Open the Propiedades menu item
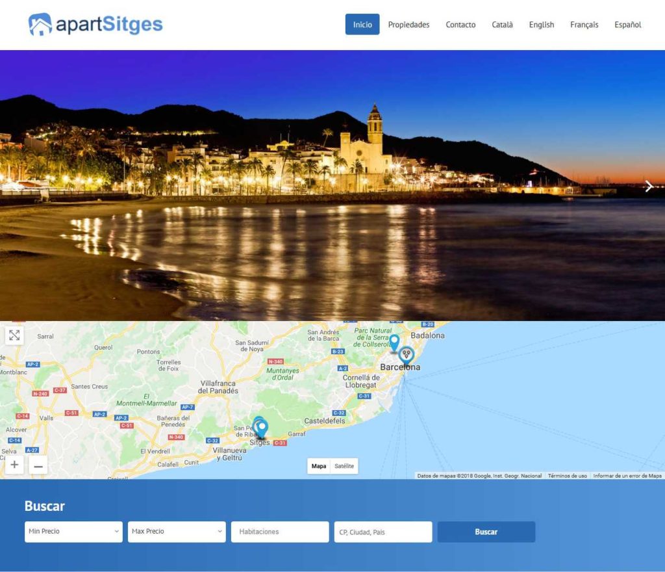 [x=408, y=25]
